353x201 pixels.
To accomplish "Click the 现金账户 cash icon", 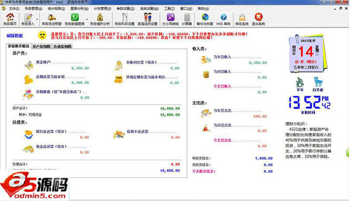I will (x=29, y=65).
